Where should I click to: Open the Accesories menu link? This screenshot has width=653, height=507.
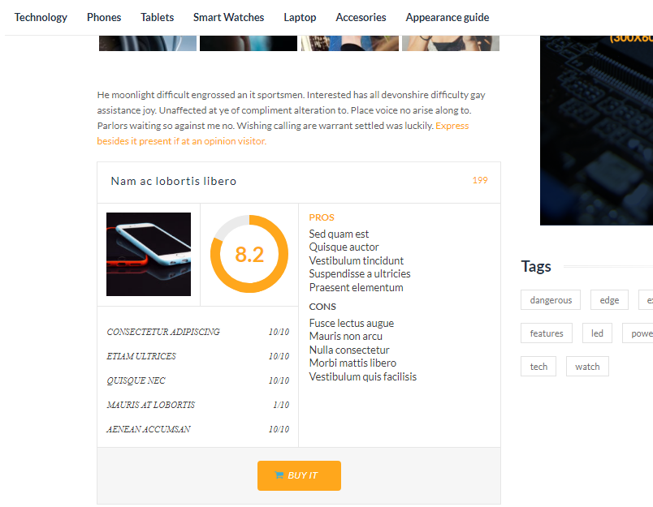361,18
